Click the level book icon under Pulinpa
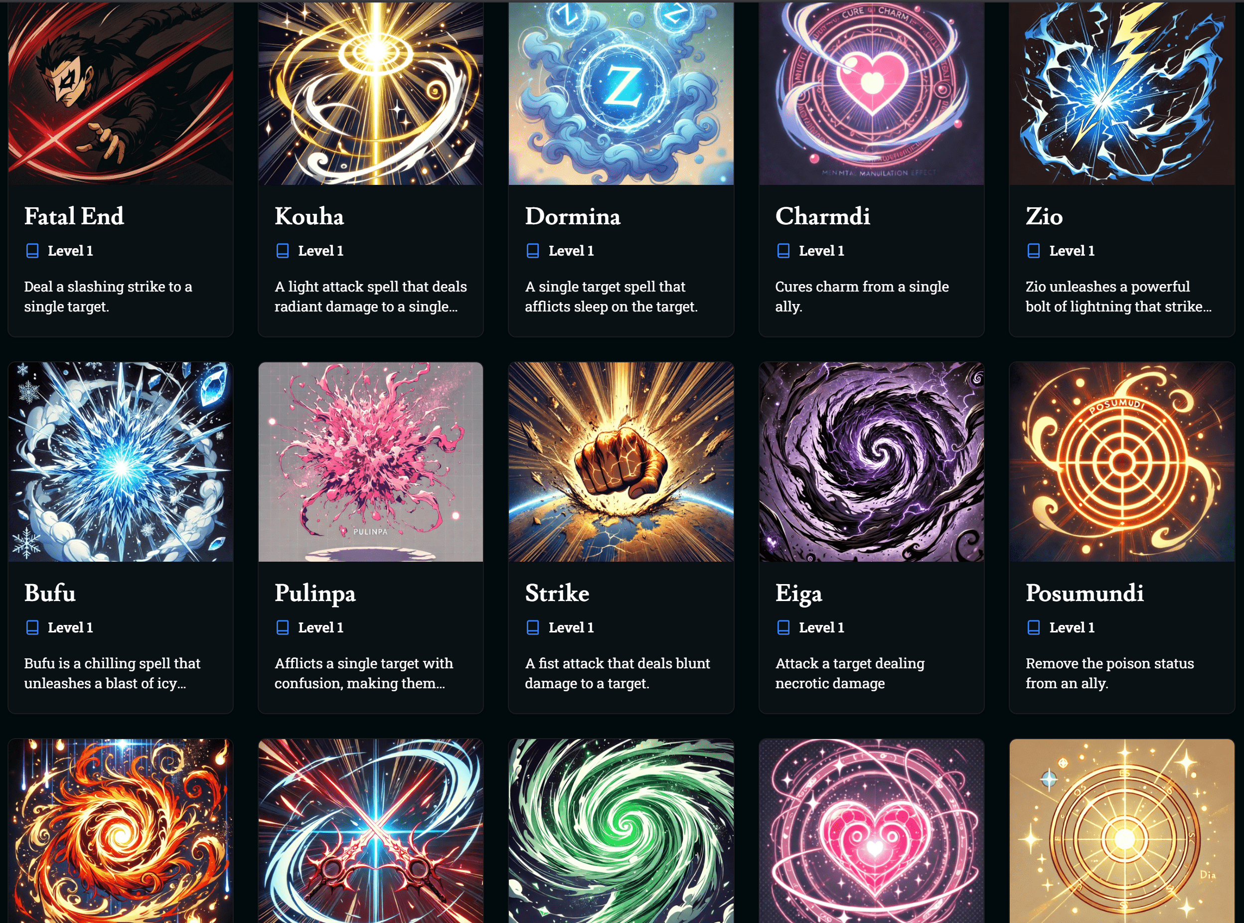This screenshot has height=923, width=1244. click(283, 627)
